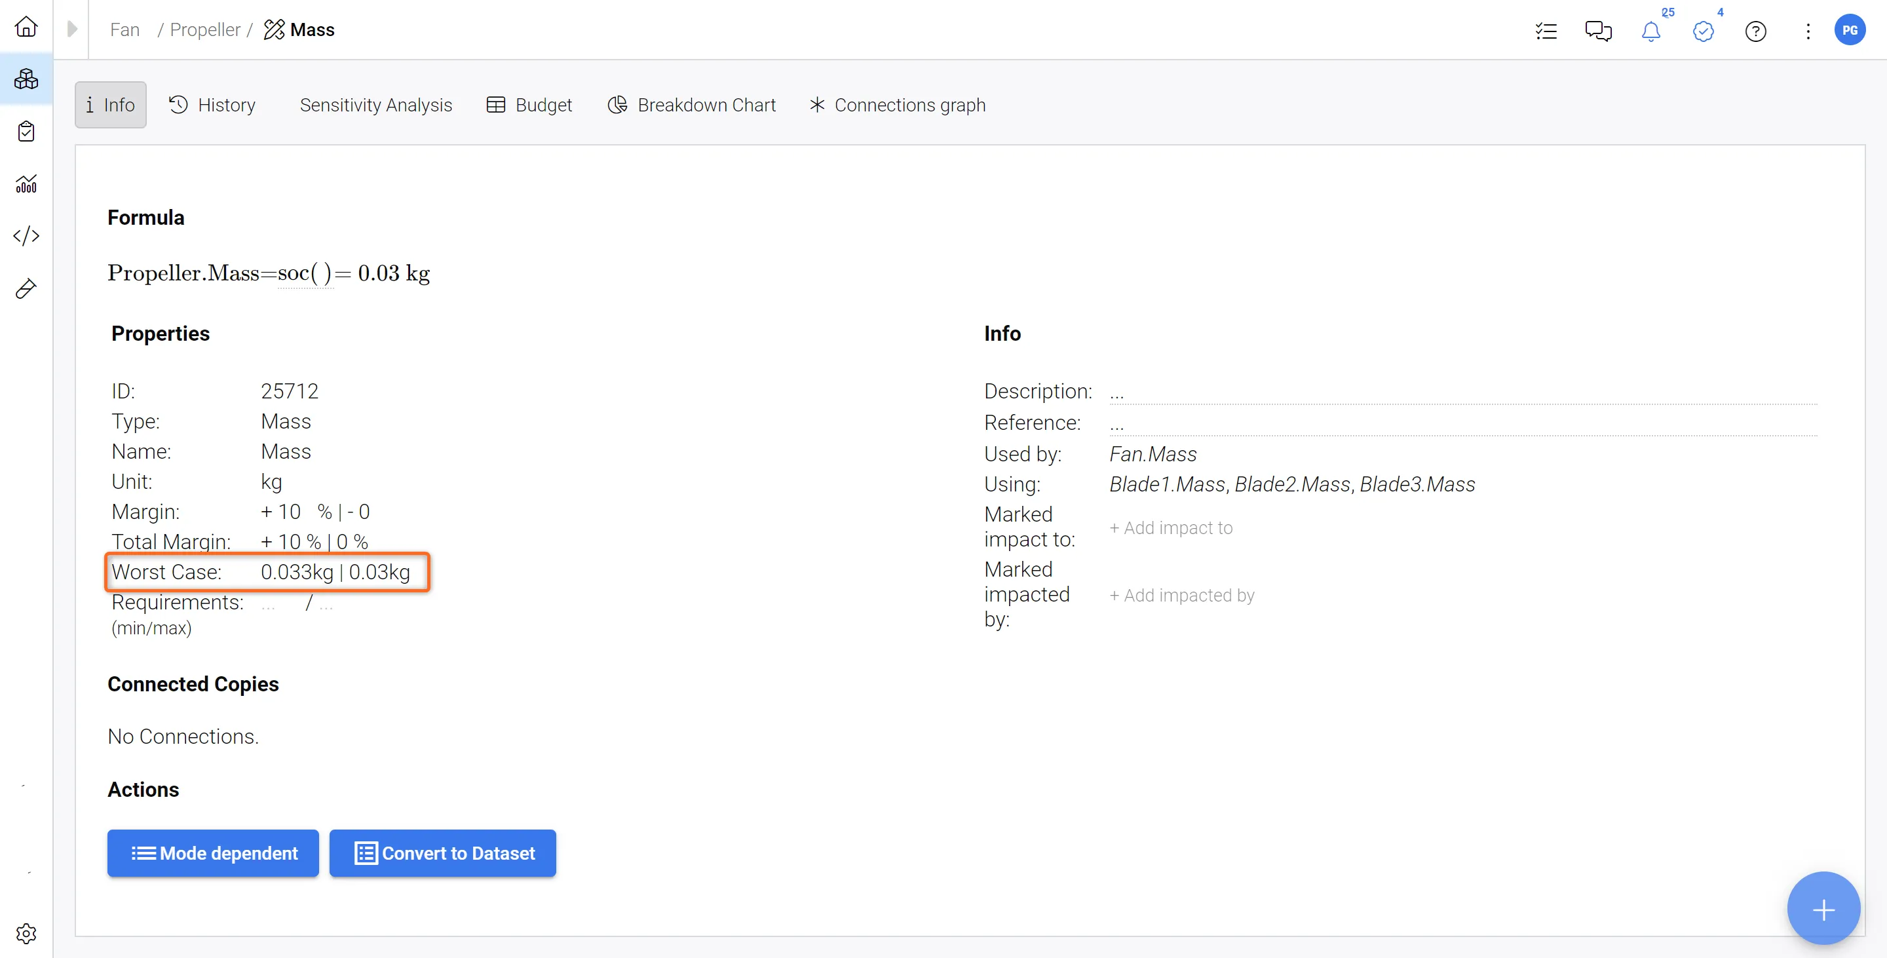This screenshot has height=958, width=1887.
Task: Open the help question mark icon
Action: [1755, 31]
